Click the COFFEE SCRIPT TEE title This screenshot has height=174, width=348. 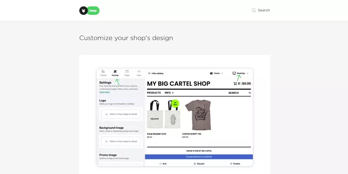192,134
